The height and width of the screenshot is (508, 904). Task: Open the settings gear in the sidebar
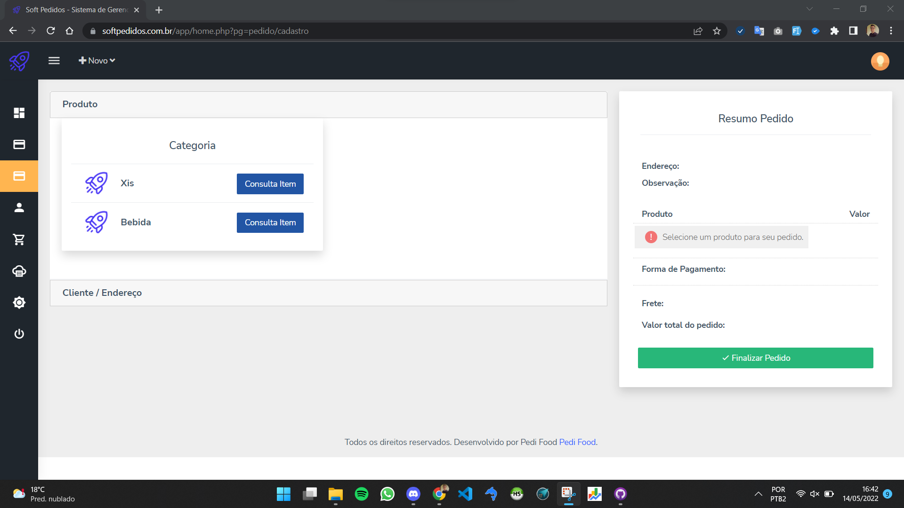coord(19,302)
